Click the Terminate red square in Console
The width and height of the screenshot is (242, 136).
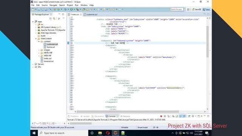(x=161, y=116)
